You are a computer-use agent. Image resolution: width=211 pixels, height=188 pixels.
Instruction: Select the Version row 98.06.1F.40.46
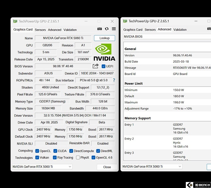pyautogui.click(x=167, y=55)
